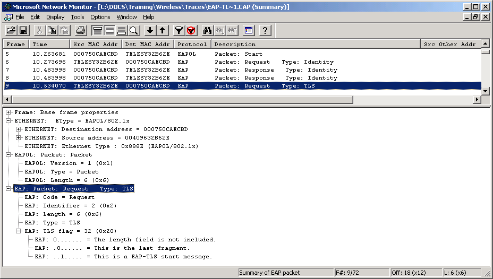
Task: Open the Display menu
Action: pos(55,17)
